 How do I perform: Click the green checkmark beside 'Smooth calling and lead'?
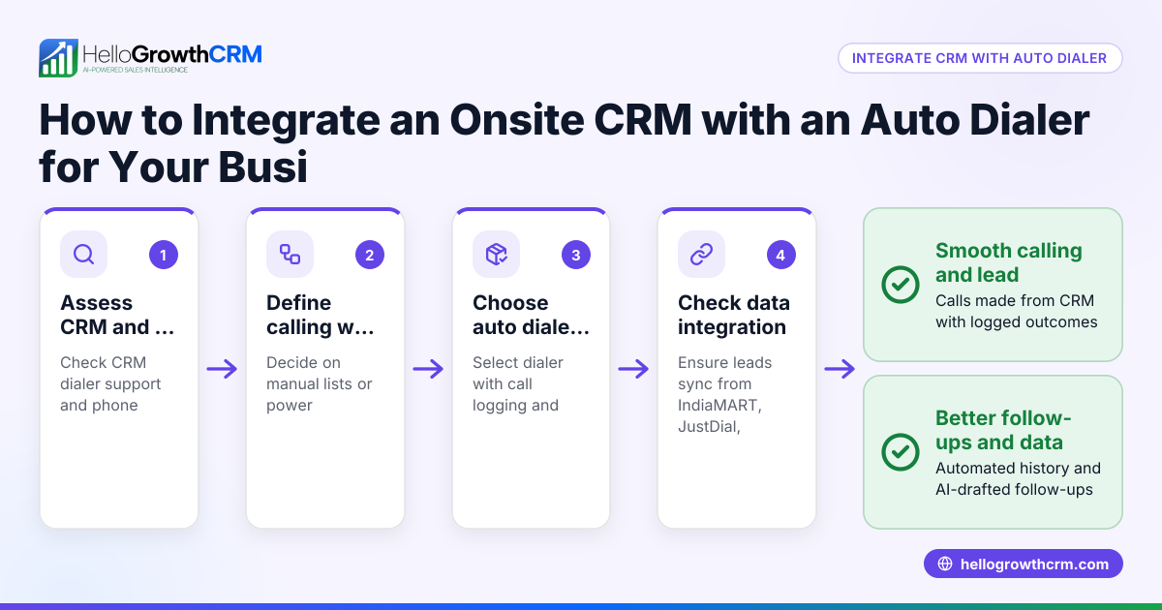[901, 285]
